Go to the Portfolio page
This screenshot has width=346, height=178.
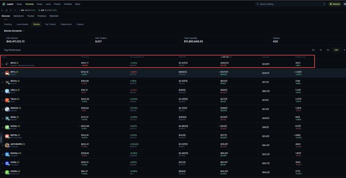(x=68, y=4)
